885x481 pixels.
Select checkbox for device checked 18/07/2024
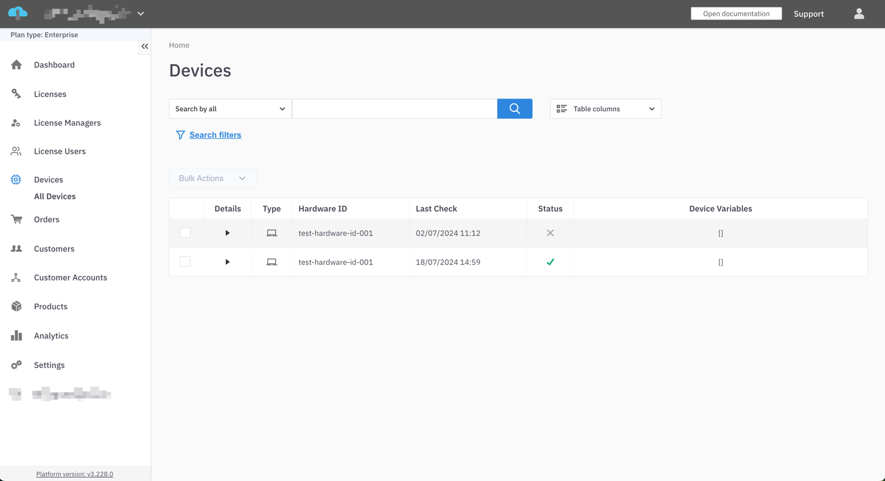coord(185,262)
